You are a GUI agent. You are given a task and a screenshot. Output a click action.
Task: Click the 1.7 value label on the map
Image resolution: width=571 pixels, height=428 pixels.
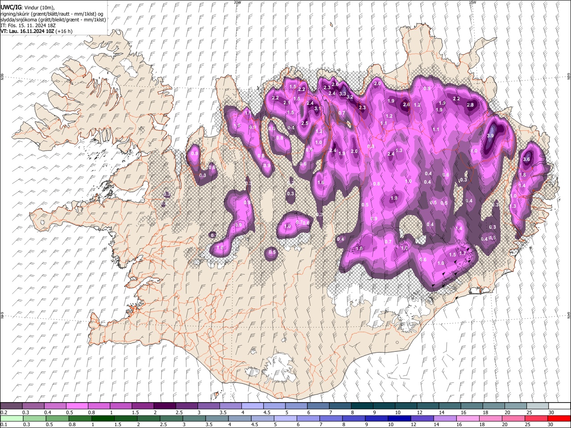tap(463, 253)
